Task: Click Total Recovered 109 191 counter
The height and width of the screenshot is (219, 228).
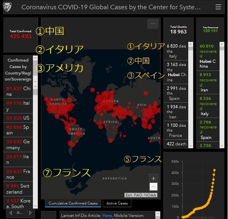Action: coord(210,30)
